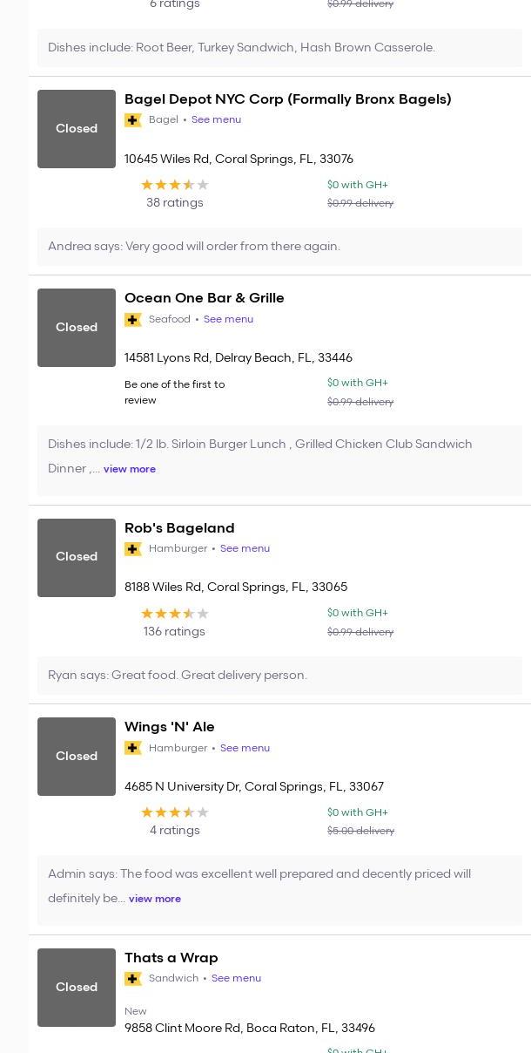This screenshot has width=531, height=1053.
Task: Open See menu for Wings 'N' Ale
Action: pyautogui.click(x=245, y=748)
